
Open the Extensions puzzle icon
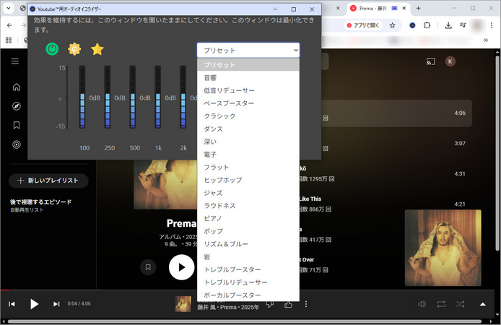tap(427, 25)
